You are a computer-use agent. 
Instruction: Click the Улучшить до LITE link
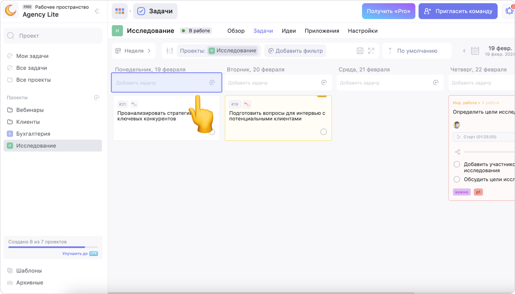click(80, 254)
